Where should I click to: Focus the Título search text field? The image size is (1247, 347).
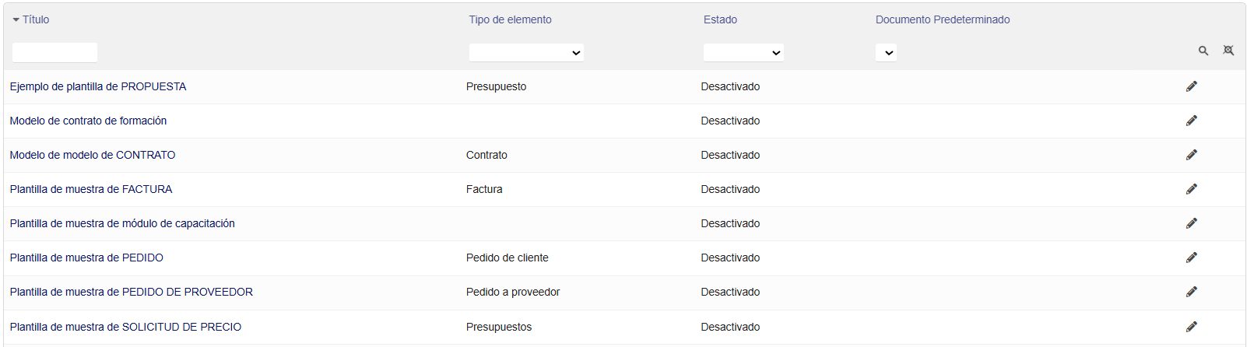(54, 52)
